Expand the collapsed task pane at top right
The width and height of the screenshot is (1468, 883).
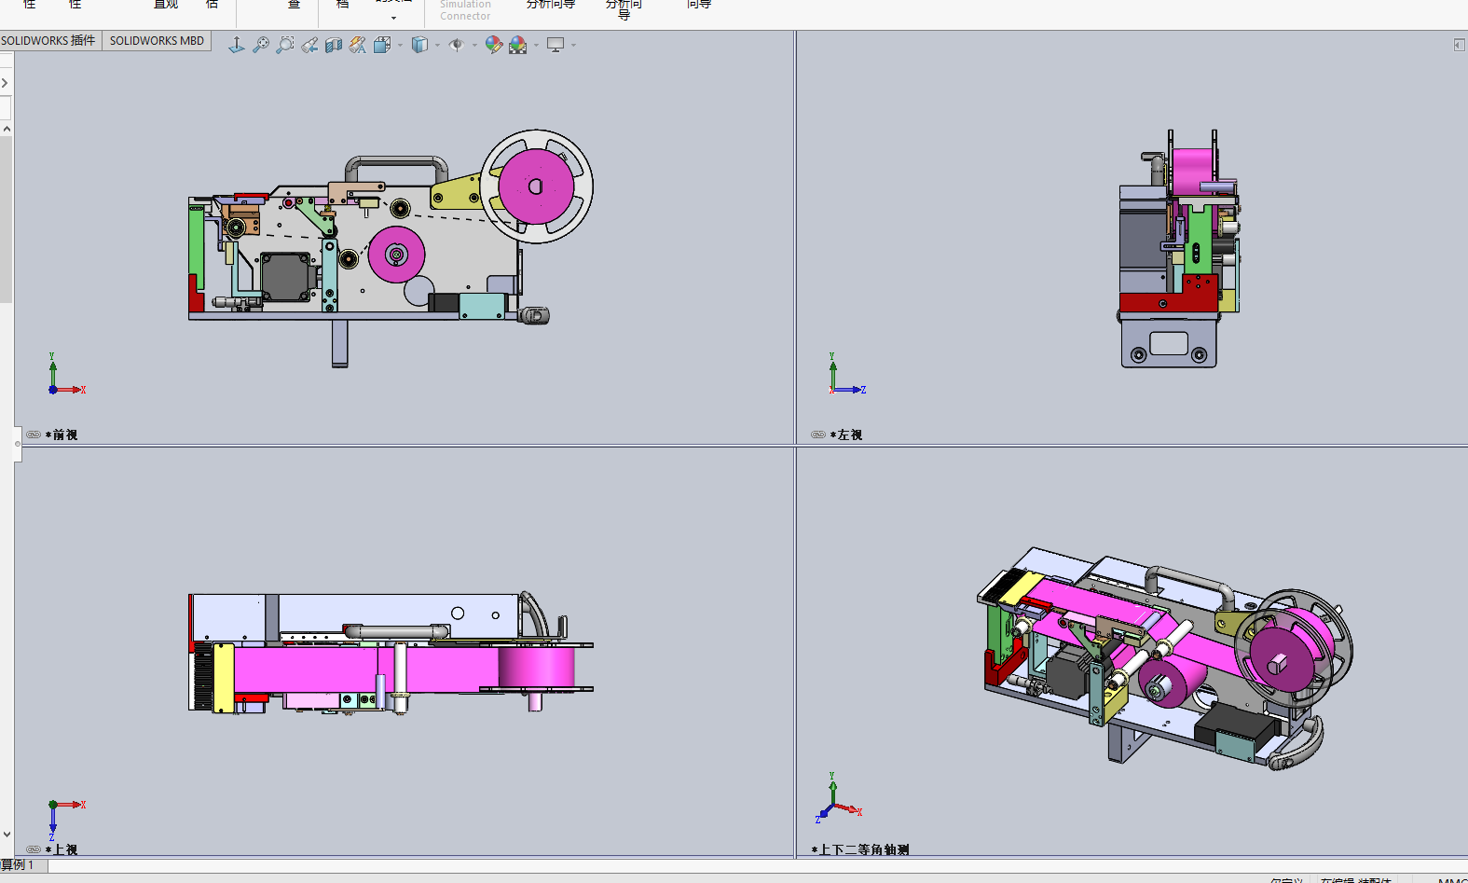point(1459,45)
